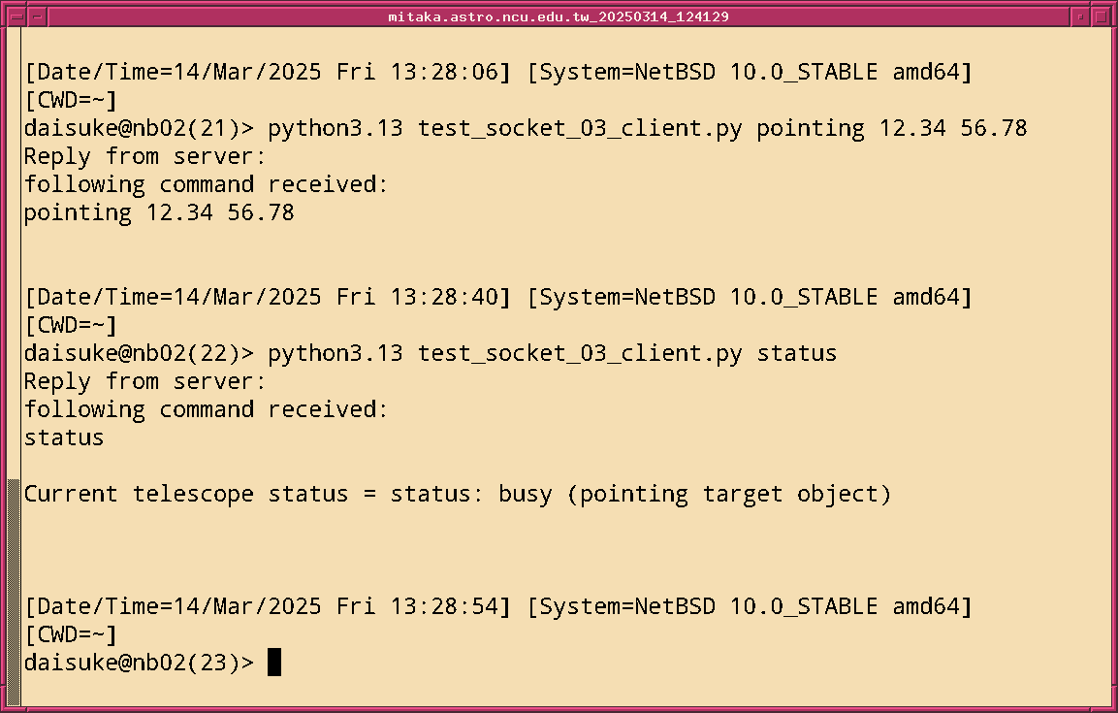Click the 13:28:06 Date/Time header line

pos(497,72)
